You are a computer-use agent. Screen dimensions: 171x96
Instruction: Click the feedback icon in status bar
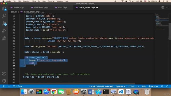pos(162,86)
